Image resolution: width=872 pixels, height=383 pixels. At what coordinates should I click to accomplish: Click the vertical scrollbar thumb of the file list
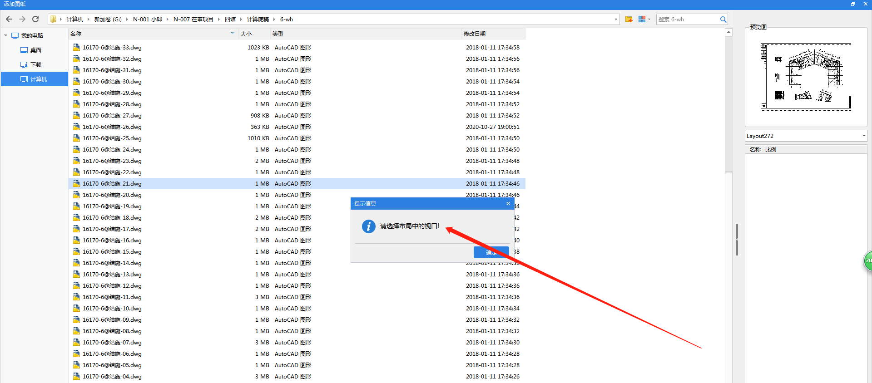coord(728,104)
